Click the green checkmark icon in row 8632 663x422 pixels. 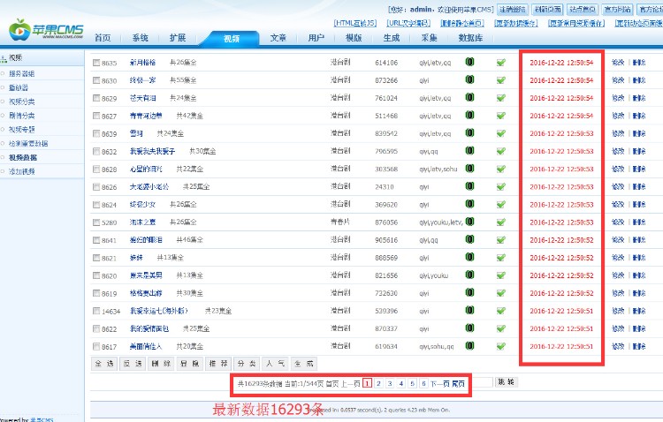tap(501, 151)
